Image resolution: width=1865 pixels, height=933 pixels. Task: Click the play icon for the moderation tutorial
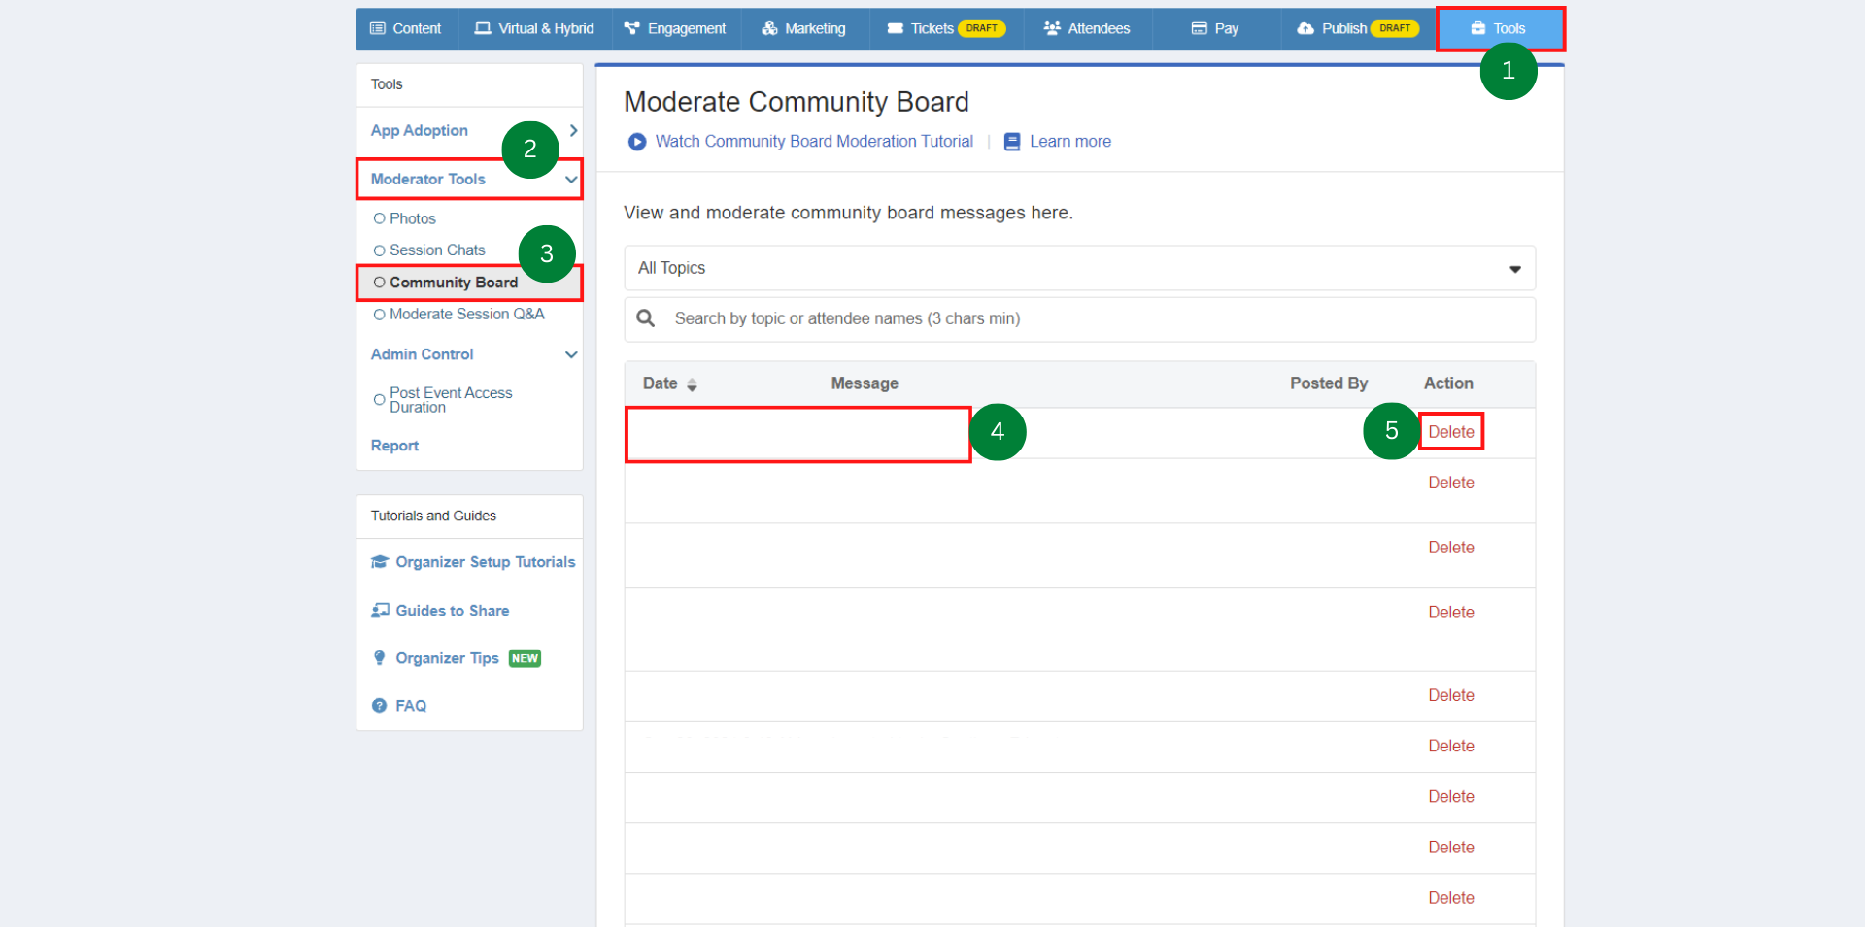(637, 142)
